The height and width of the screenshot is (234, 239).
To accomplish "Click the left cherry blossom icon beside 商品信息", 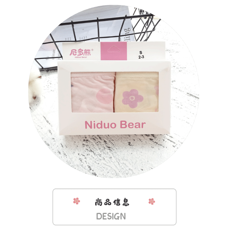I will (77, 201).
